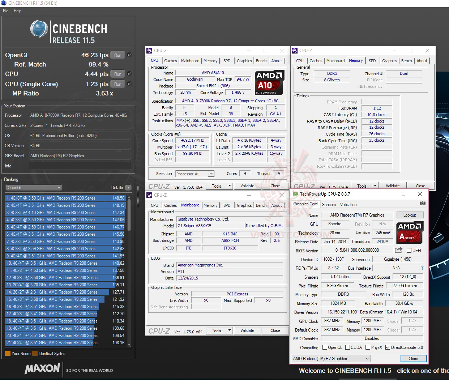The height and width of the screenshot is (380, 449).
Task: Click the Ranking Details arrow icon
Action: tap(128, 188)
